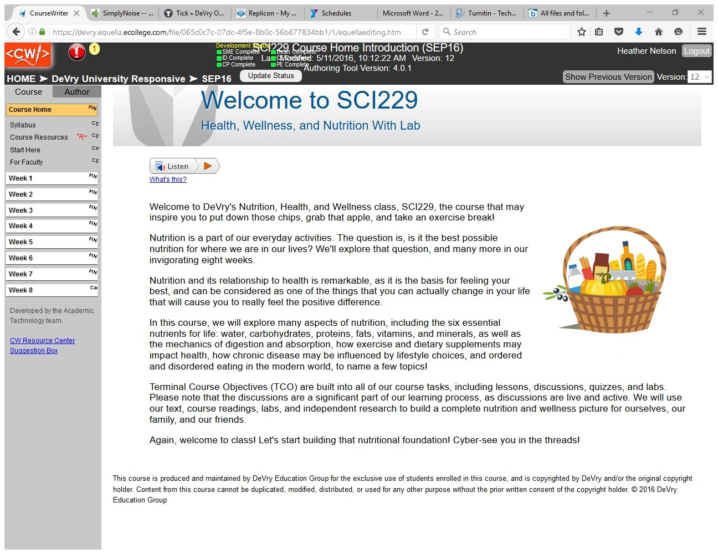
Task: Select the Course sidebar tab
Action: (28, 92)
